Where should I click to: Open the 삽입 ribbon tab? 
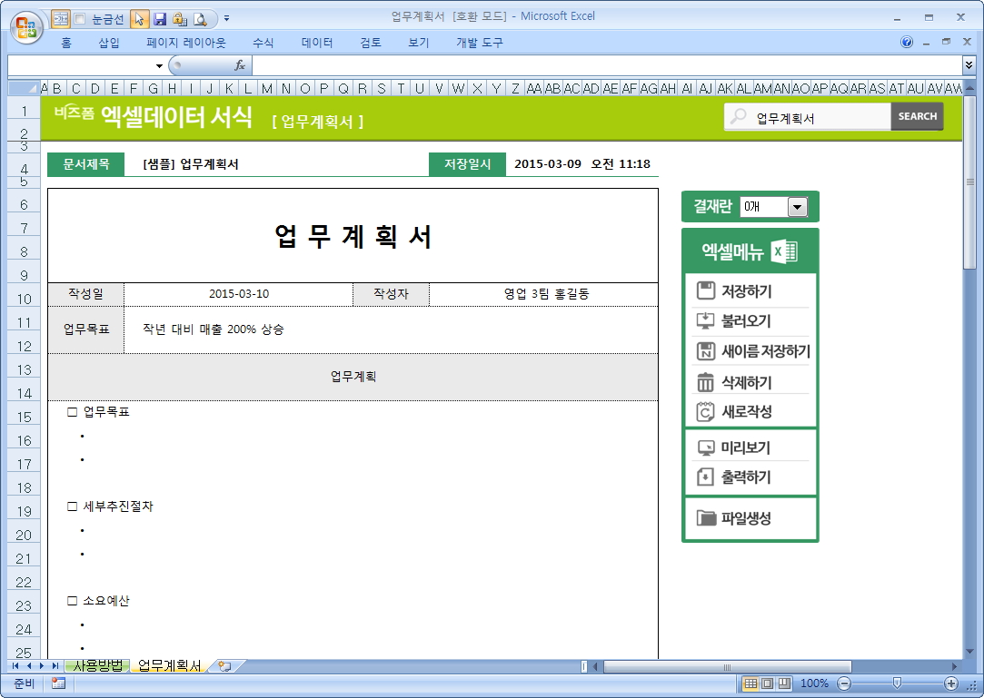[108, 43]
